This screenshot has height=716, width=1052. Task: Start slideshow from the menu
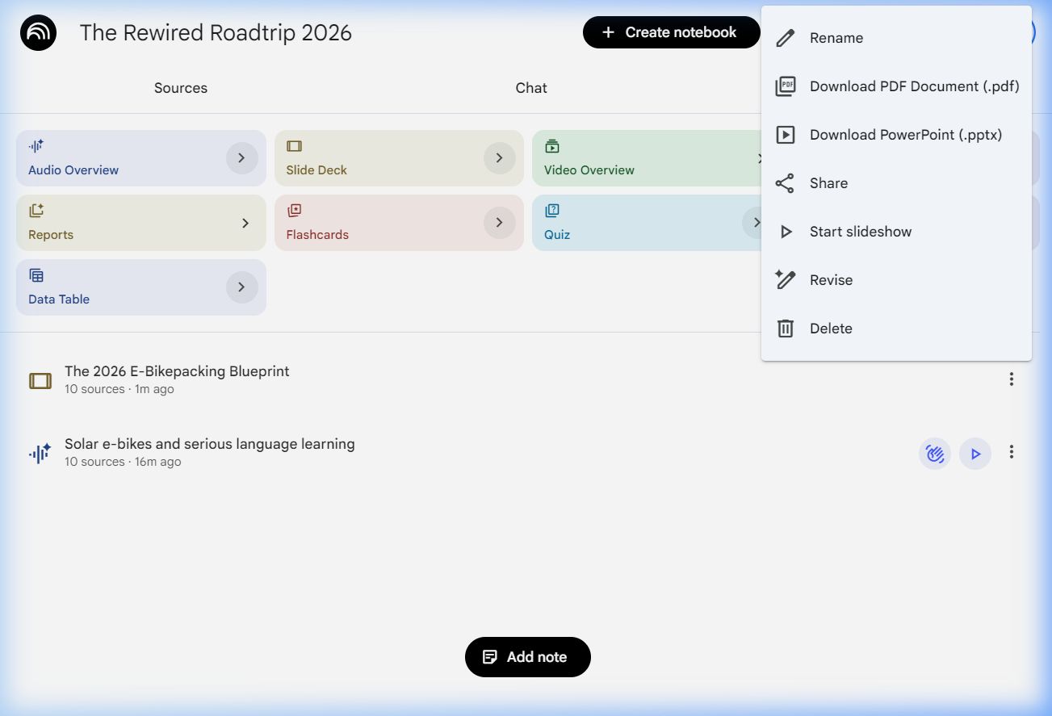(860, 232)
